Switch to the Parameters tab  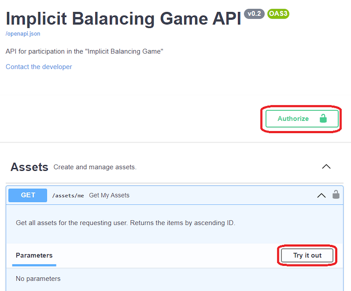tap(34, 255)
